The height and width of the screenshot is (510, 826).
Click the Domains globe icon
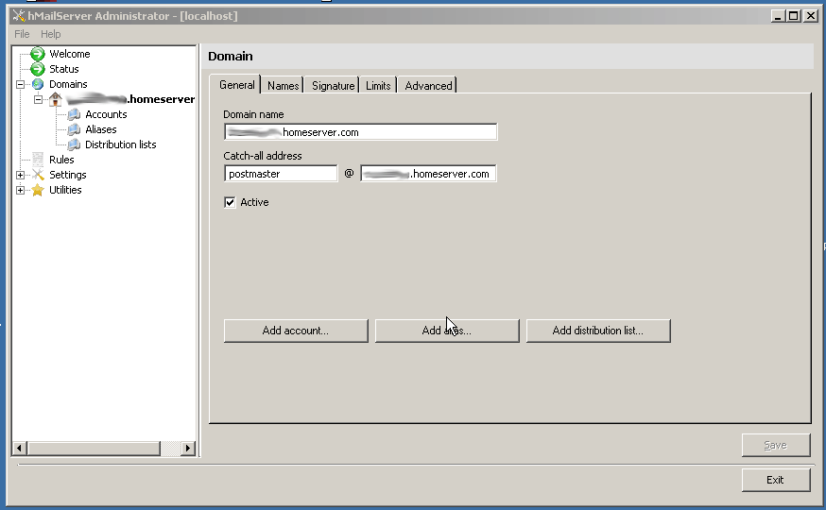pyautogui.click(x=38, y=84)
